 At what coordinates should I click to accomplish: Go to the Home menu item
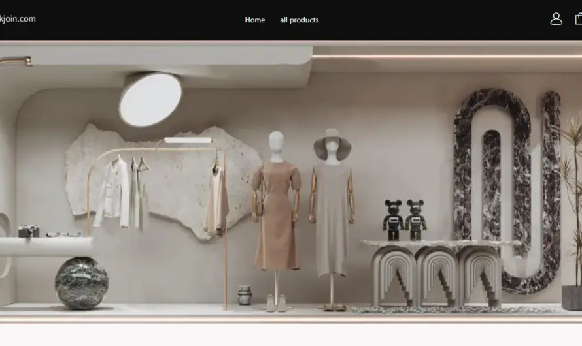click(x=254, y=20)
